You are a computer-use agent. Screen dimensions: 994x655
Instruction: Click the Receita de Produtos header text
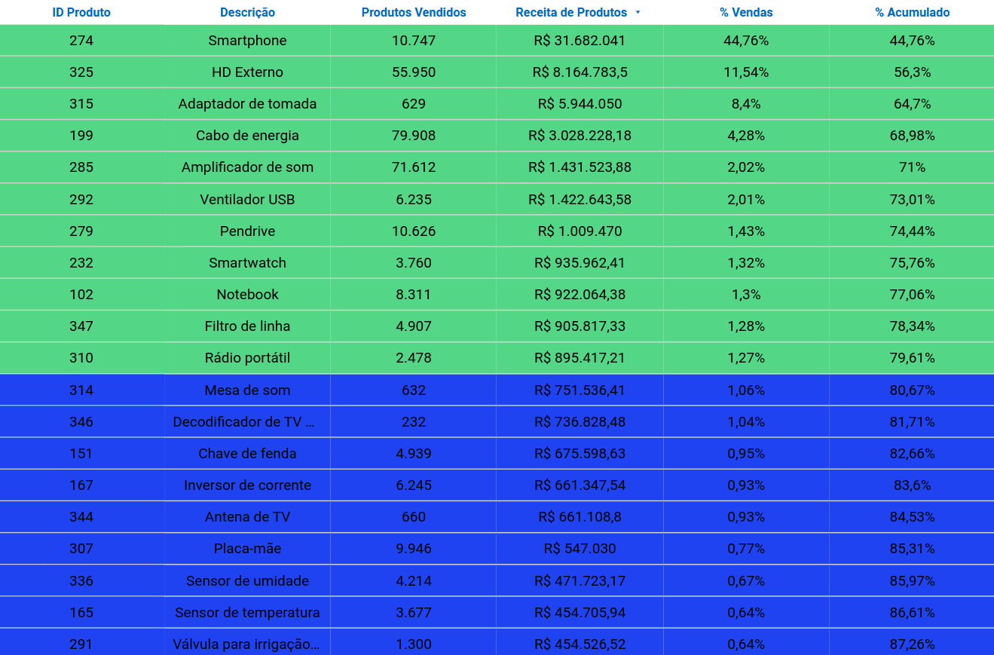pyautogui.click(x=570, y=12)
